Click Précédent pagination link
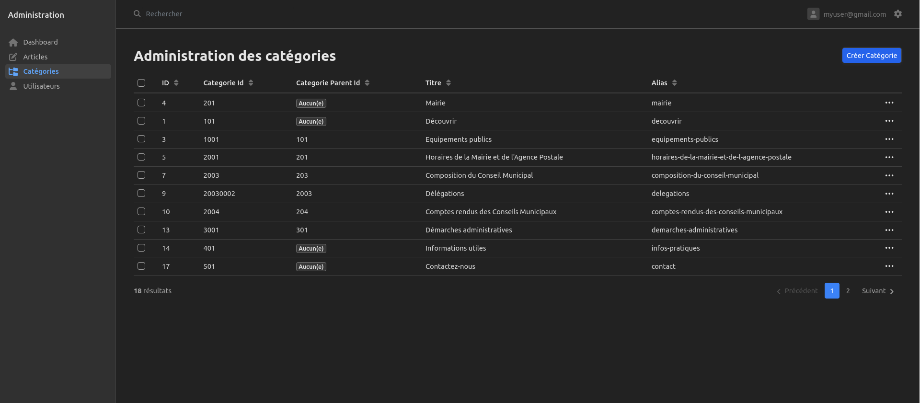920x403 pixels. click(x=797, y=291)
